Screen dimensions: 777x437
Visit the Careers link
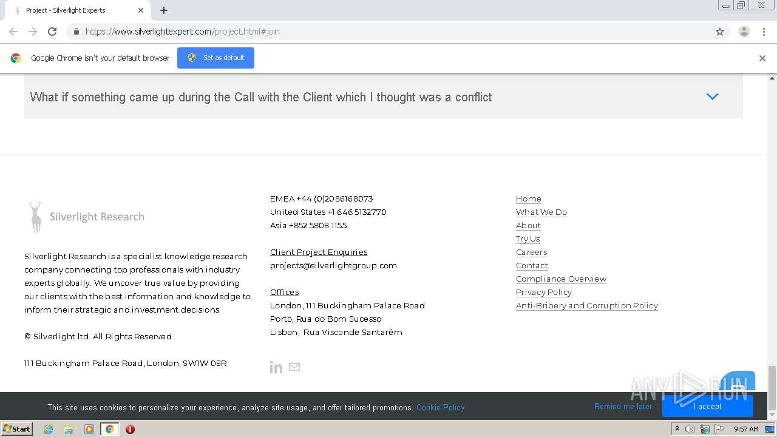(532, 252)
